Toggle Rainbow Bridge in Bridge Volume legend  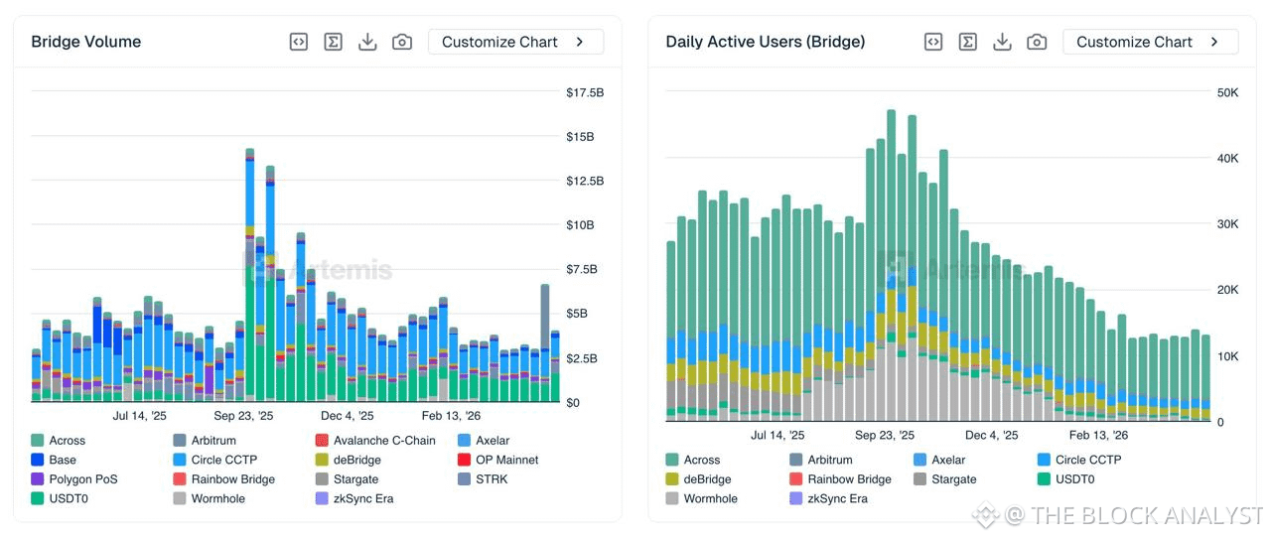coord(223,479)
